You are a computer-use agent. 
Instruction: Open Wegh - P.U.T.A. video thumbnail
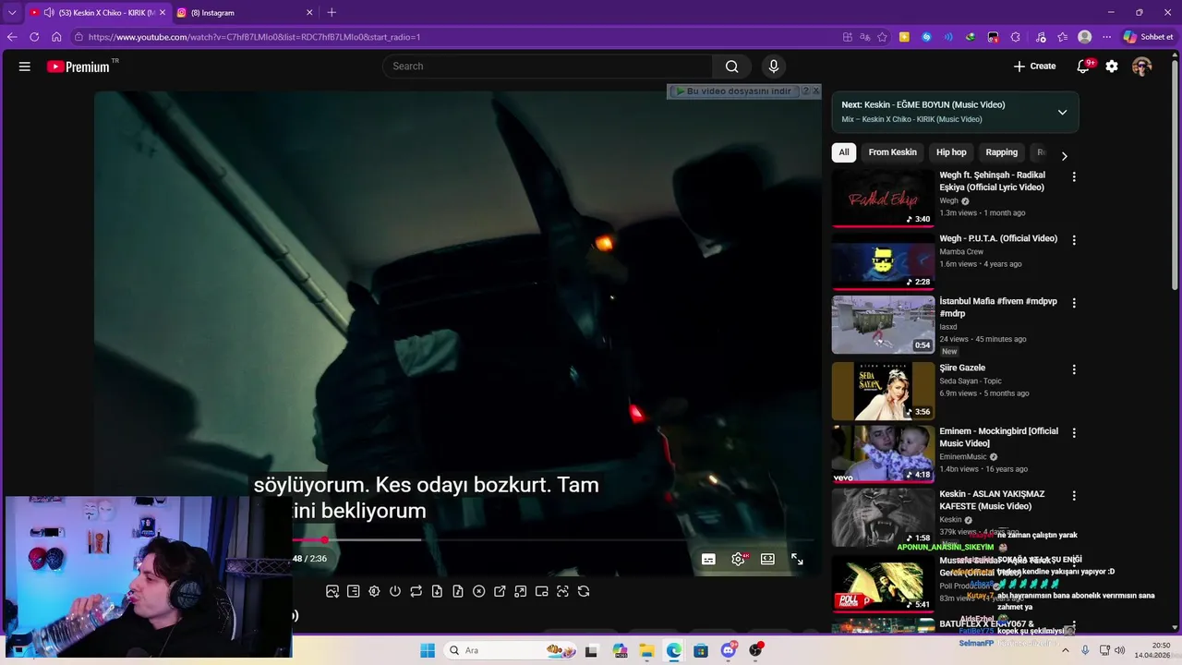883,261
